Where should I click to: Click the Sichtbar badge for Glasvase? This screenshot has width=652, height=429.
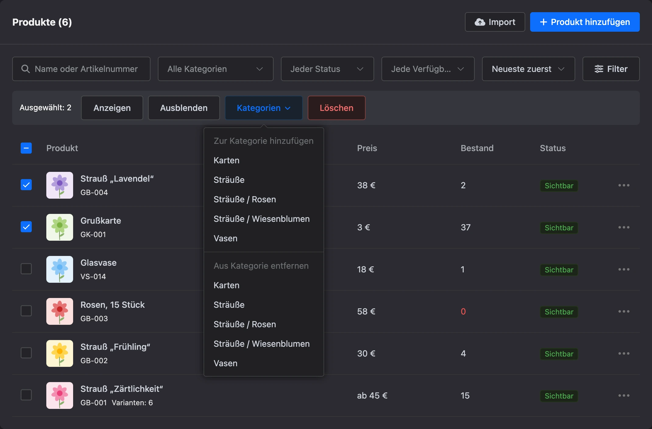[x=559, y=270]
